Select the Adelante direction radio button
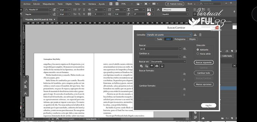The width and height of the screenshot is (257, 122). (x=198, y=50)
